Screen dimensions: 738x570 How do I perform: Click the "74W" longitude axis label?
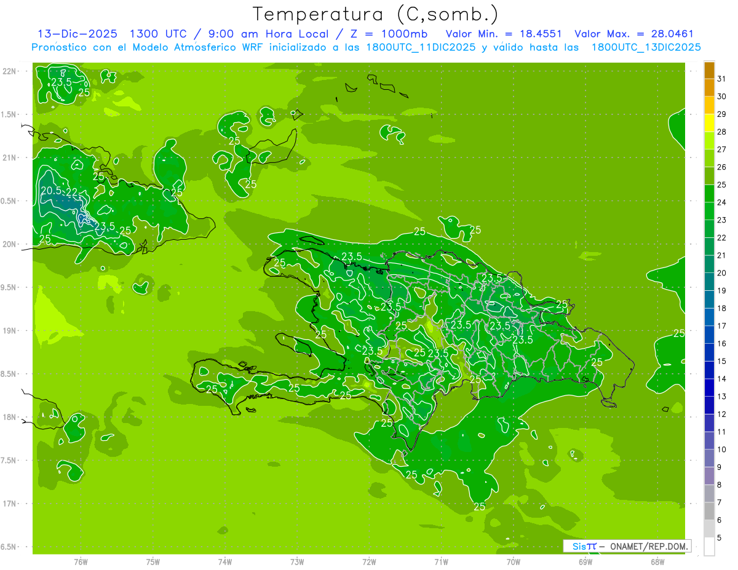coord(225,561)
